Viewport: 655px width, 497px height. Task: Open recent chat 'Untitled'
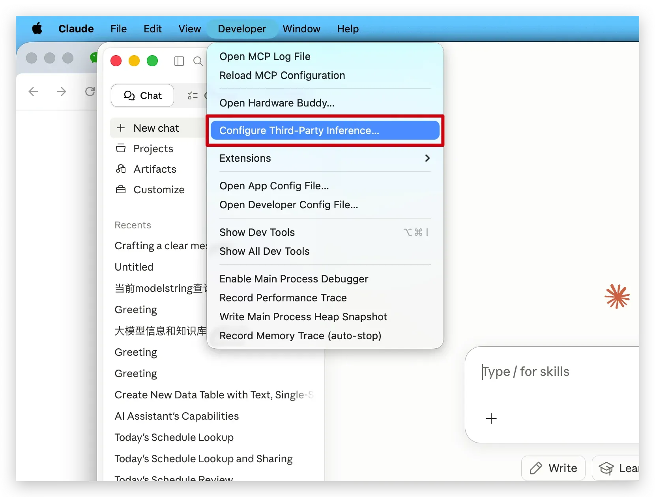pos(134,267)
